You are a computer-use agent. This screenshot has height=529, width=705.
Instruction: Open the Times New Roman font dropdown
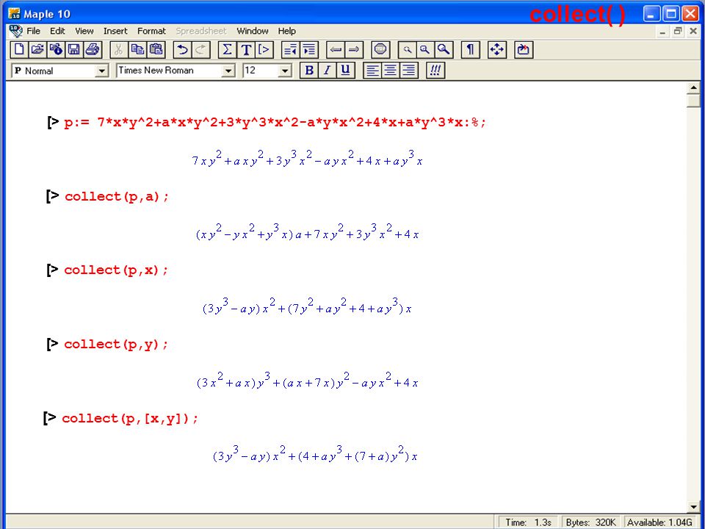click(228, 71)
